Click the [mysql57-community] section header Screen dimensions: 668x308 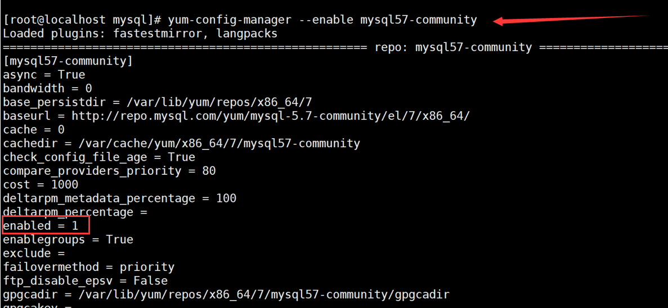click(x=68, y=61)
